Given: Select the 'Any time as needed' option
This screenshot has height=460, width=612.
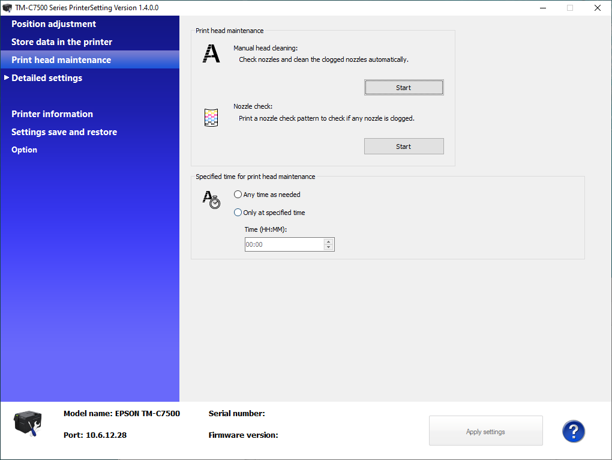Looking at the screenshot, I should click(x=238, y=195).
